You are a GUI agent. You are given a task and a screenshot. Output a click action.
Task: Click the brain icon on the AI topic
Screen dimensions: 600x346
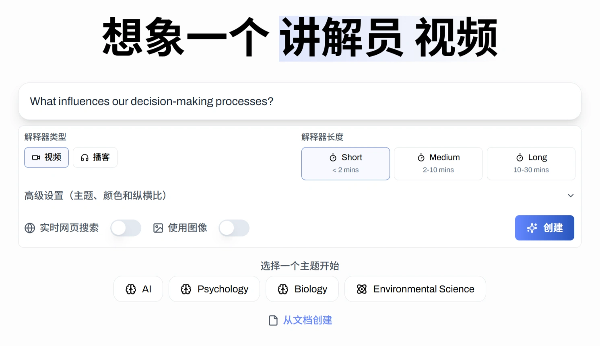pos(131,289)
